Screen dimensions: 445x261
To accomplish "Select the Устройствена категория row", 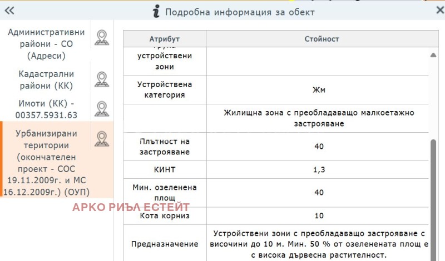I will click(x=165, y=89).
